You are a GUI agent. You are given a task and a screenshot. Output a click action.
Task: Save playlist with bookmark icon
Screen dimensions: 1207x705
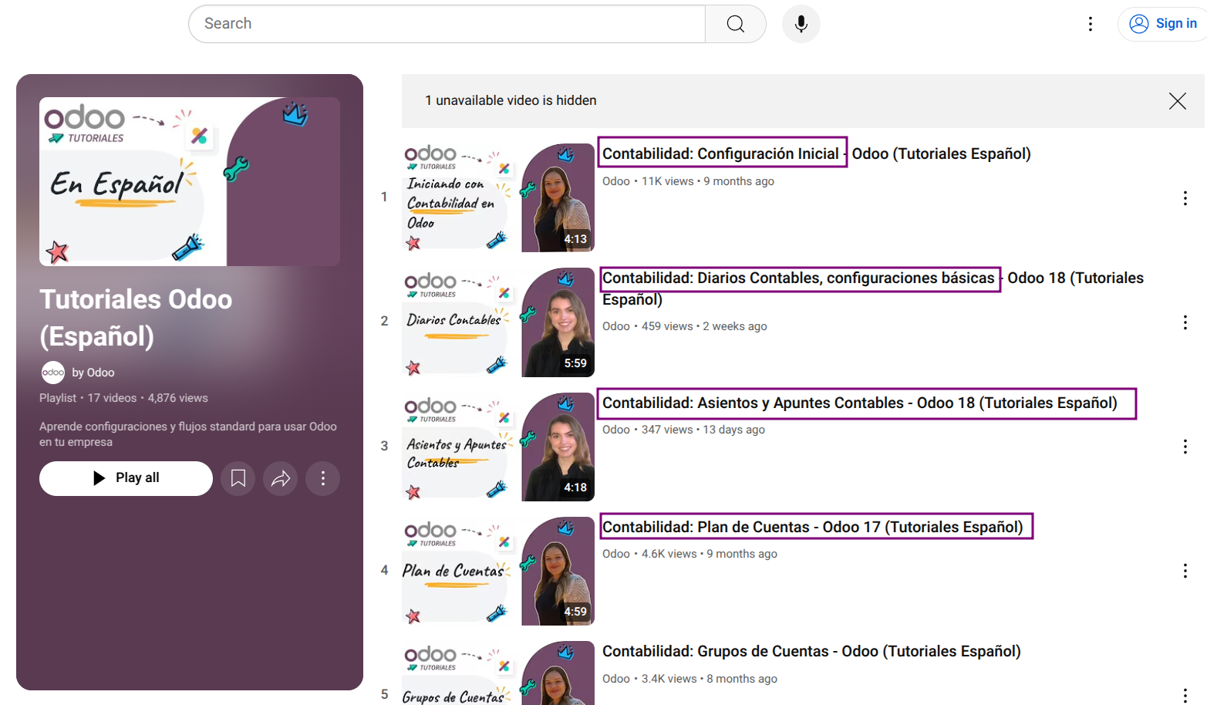[238, 478]
